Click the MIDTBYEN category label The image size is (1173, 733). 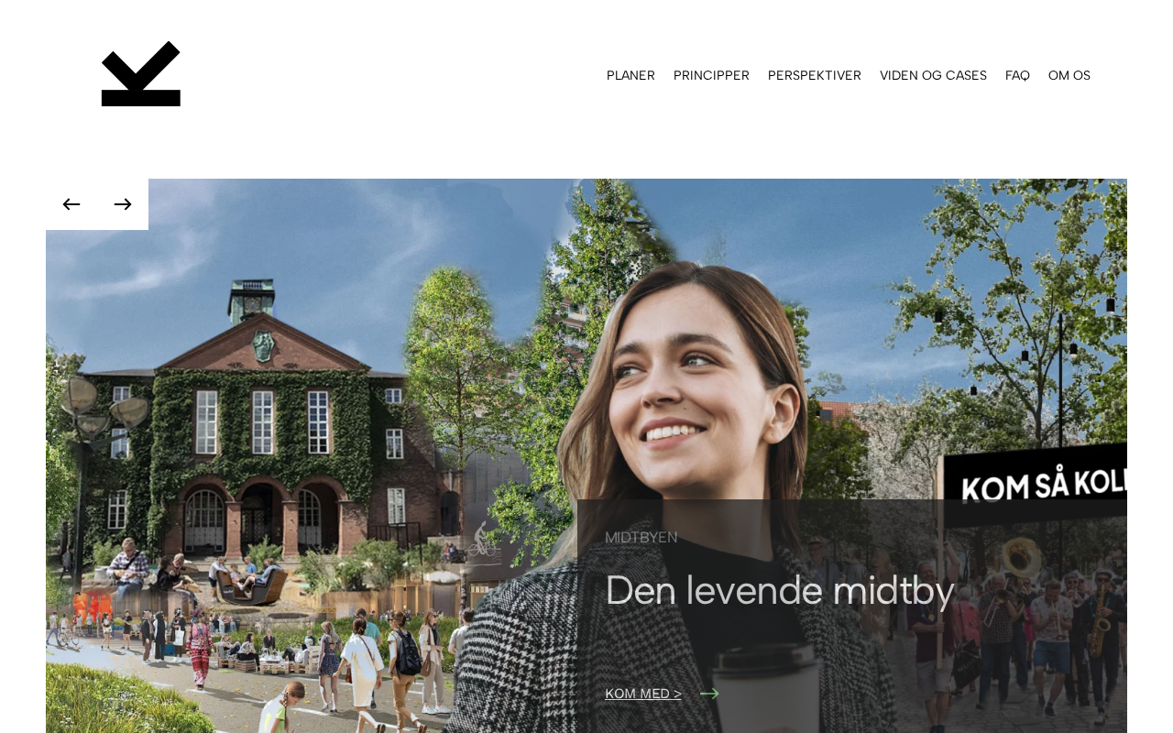pos(641,537)
